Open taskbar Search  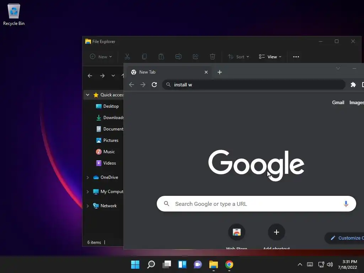click(151, 264)
